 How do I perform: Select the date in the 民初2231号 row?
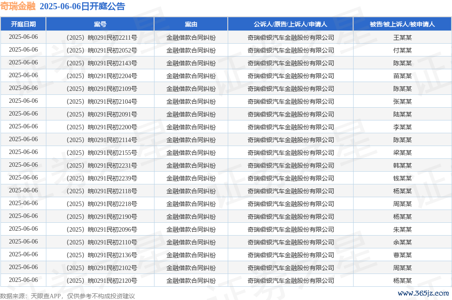(23, 165)
